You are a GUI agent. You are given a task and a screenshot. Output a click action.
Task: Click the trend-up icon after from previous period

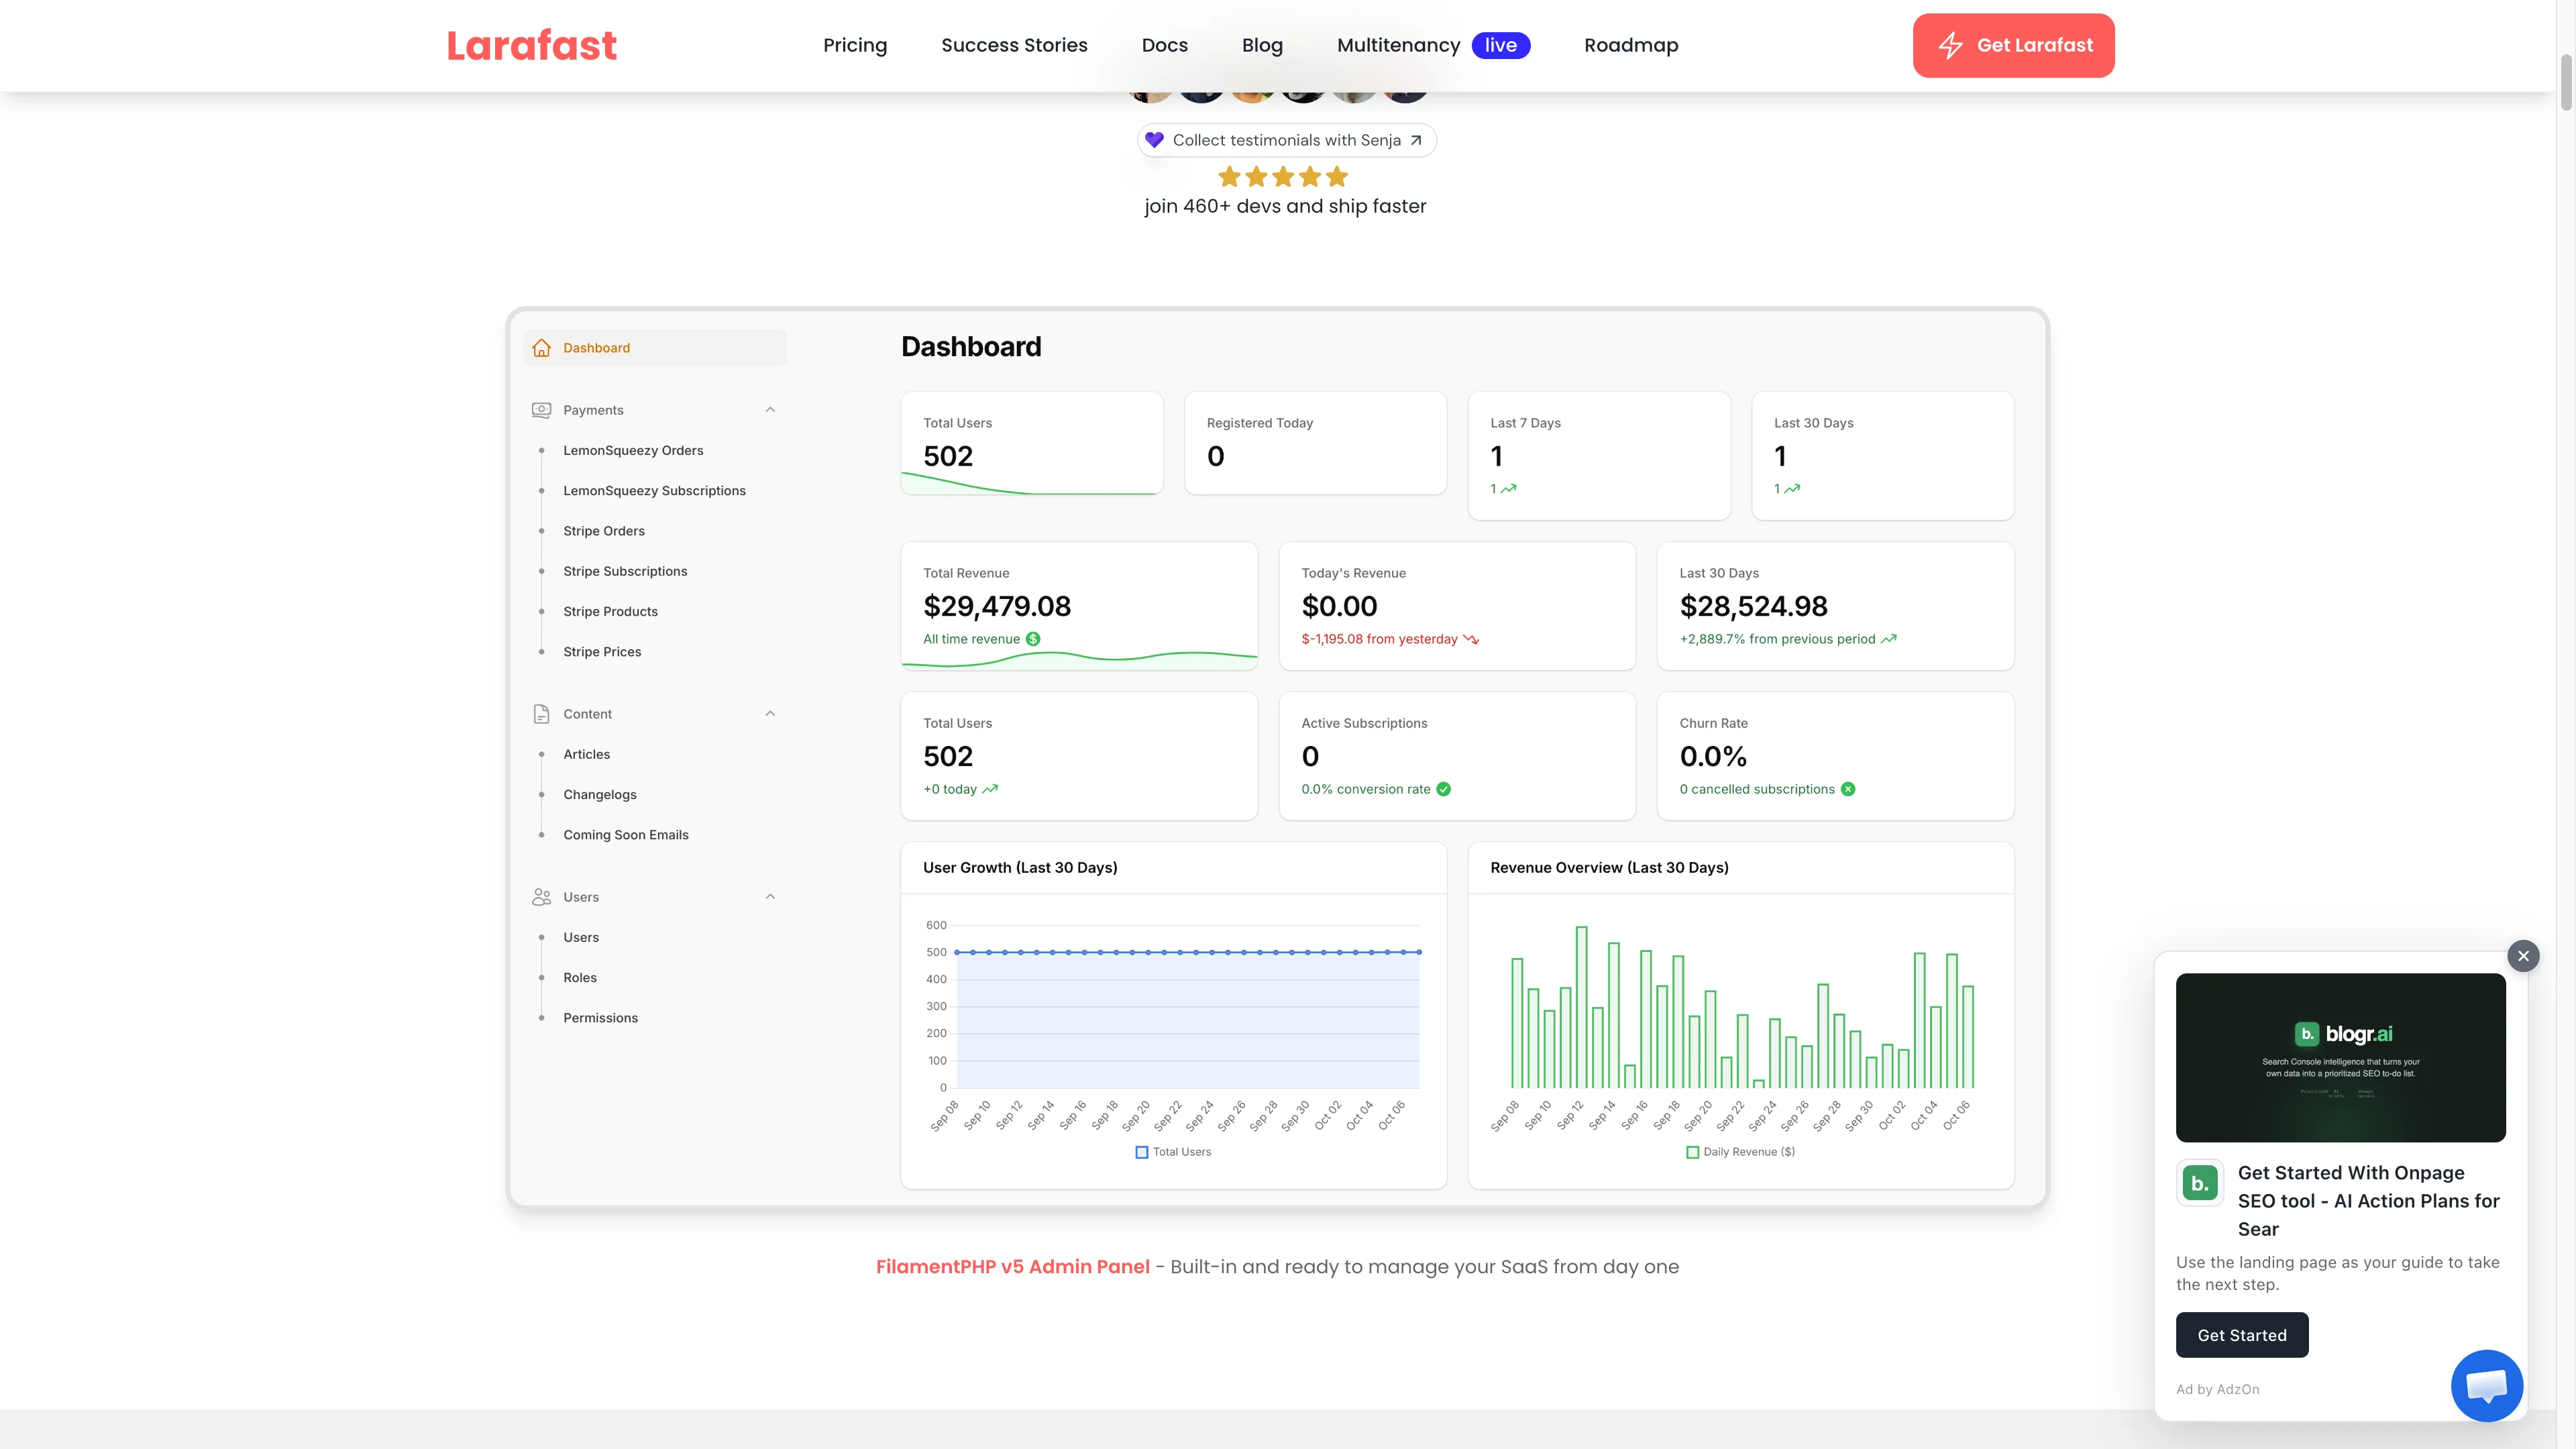[x=1889, y=639]
